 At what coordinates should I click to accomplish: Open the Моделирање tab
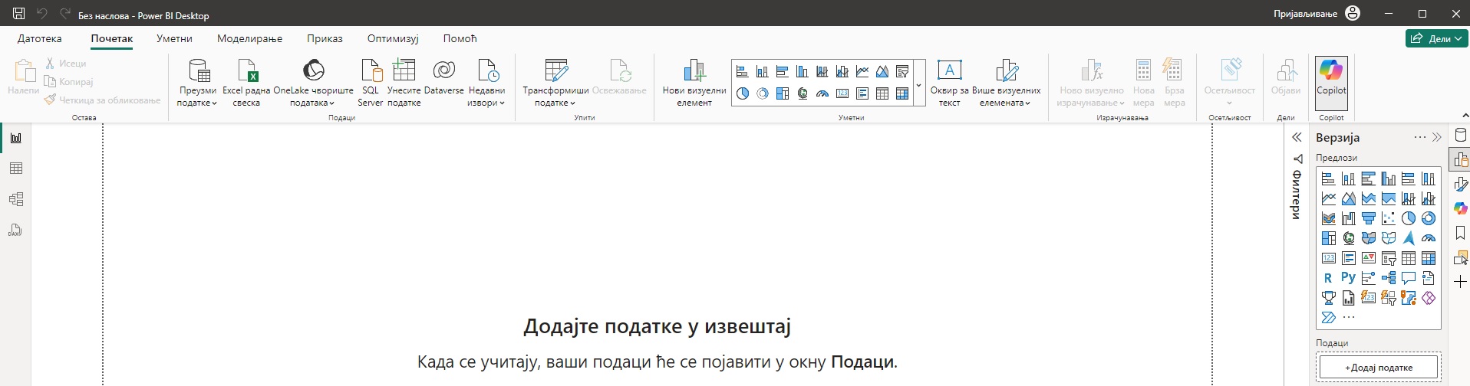249,38
